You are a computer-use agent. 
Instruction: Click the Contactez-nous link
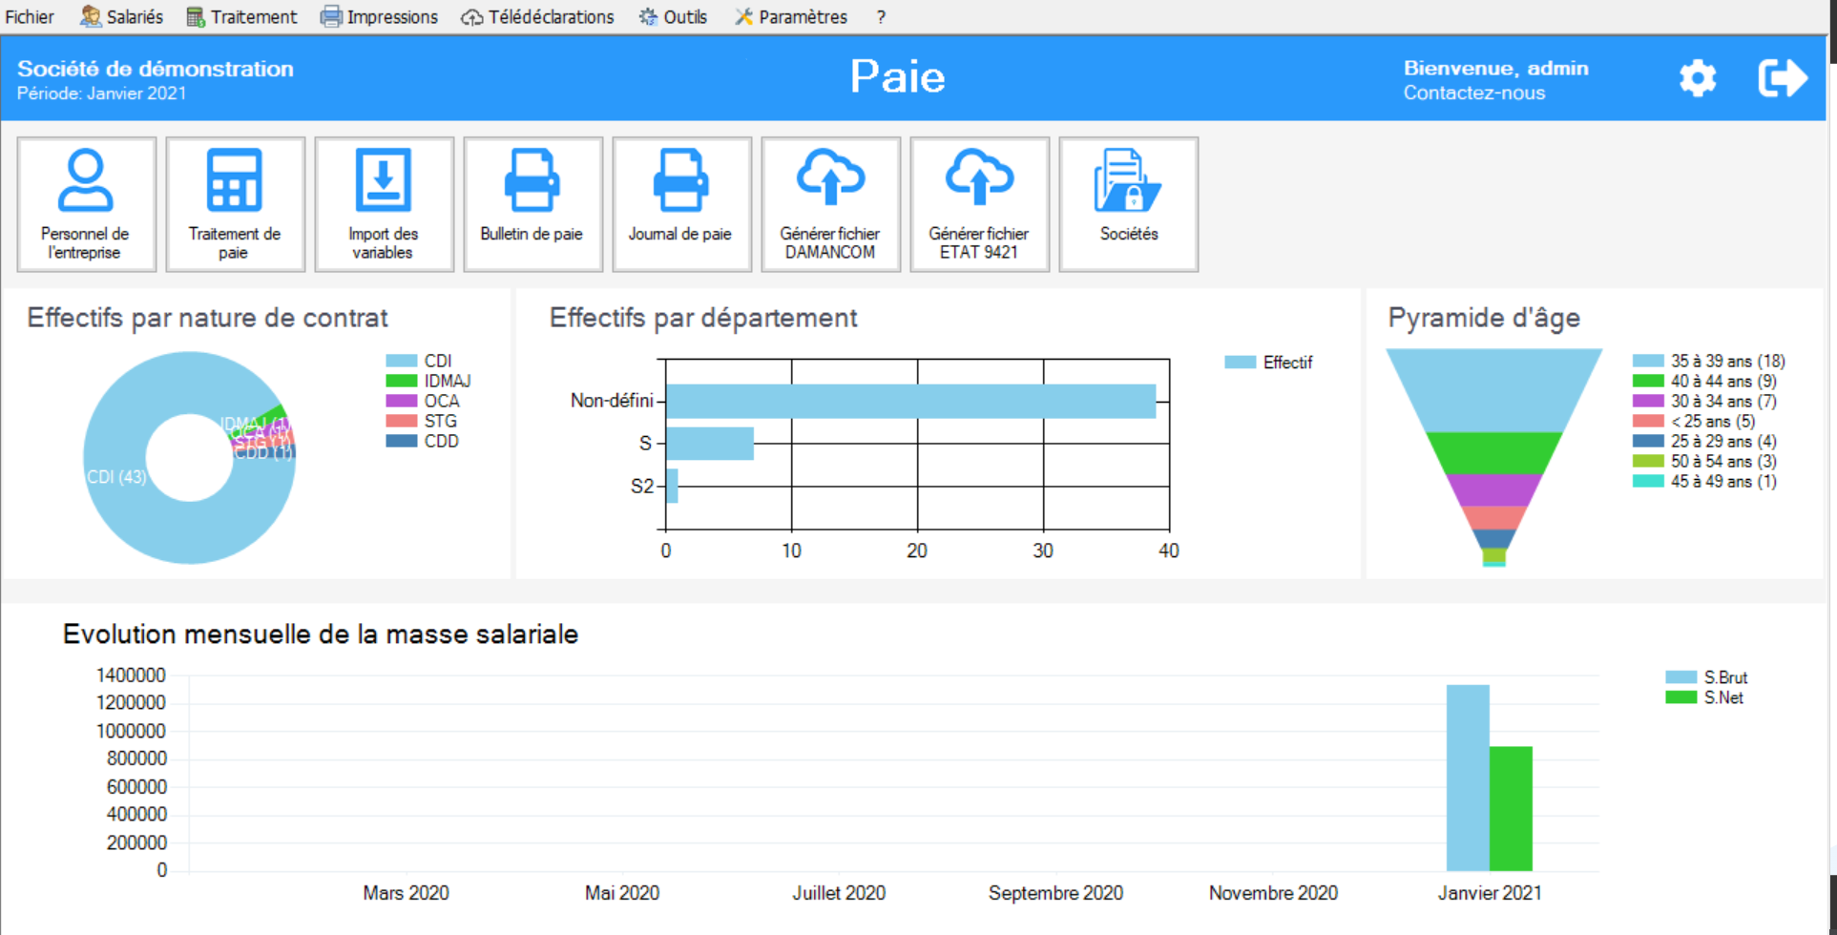[1473, 93]
